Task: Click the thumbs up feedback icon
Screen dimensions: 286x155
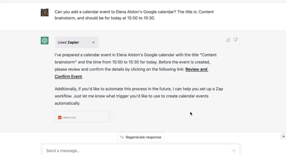Action: pyautogui.click(x=228, y=40)
